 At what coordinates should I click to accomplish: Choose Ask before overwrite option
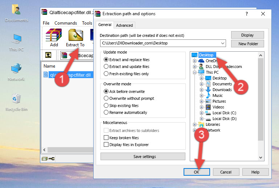pos(106,91)
